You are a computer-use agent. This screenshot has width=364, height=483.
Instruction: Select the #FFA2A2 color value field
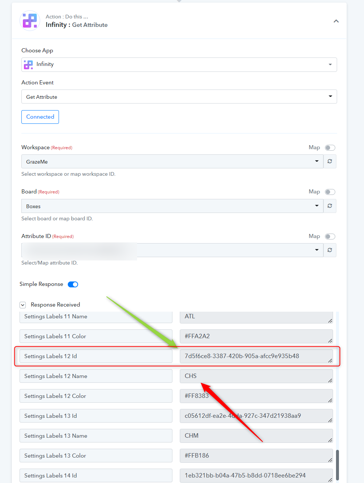pyautogui.click(x=256, y=336)
